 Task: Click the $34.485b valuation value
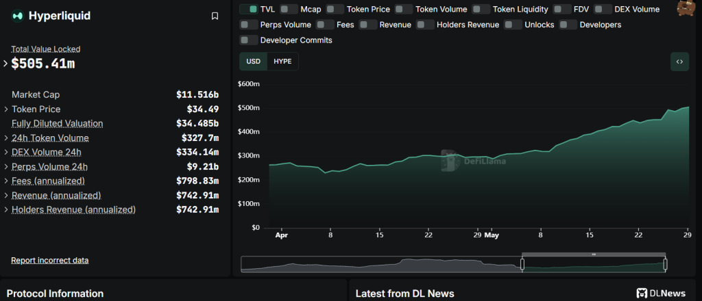(x=197, y=123)
